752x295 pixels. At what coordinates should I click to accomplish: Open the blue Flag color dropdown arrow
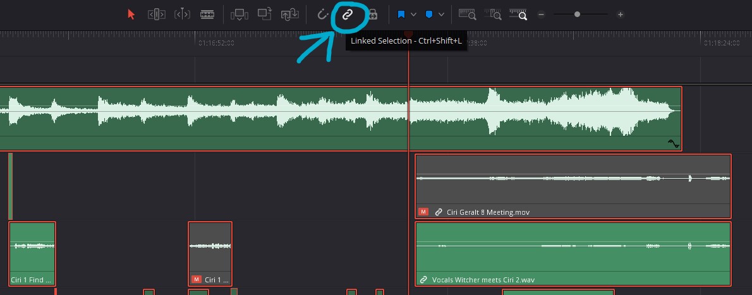(414, 15)
